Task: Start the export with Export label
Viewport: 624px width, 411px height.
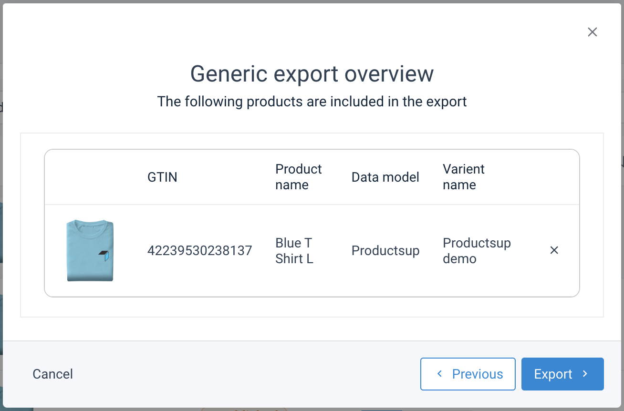Action: click(553, 374)
